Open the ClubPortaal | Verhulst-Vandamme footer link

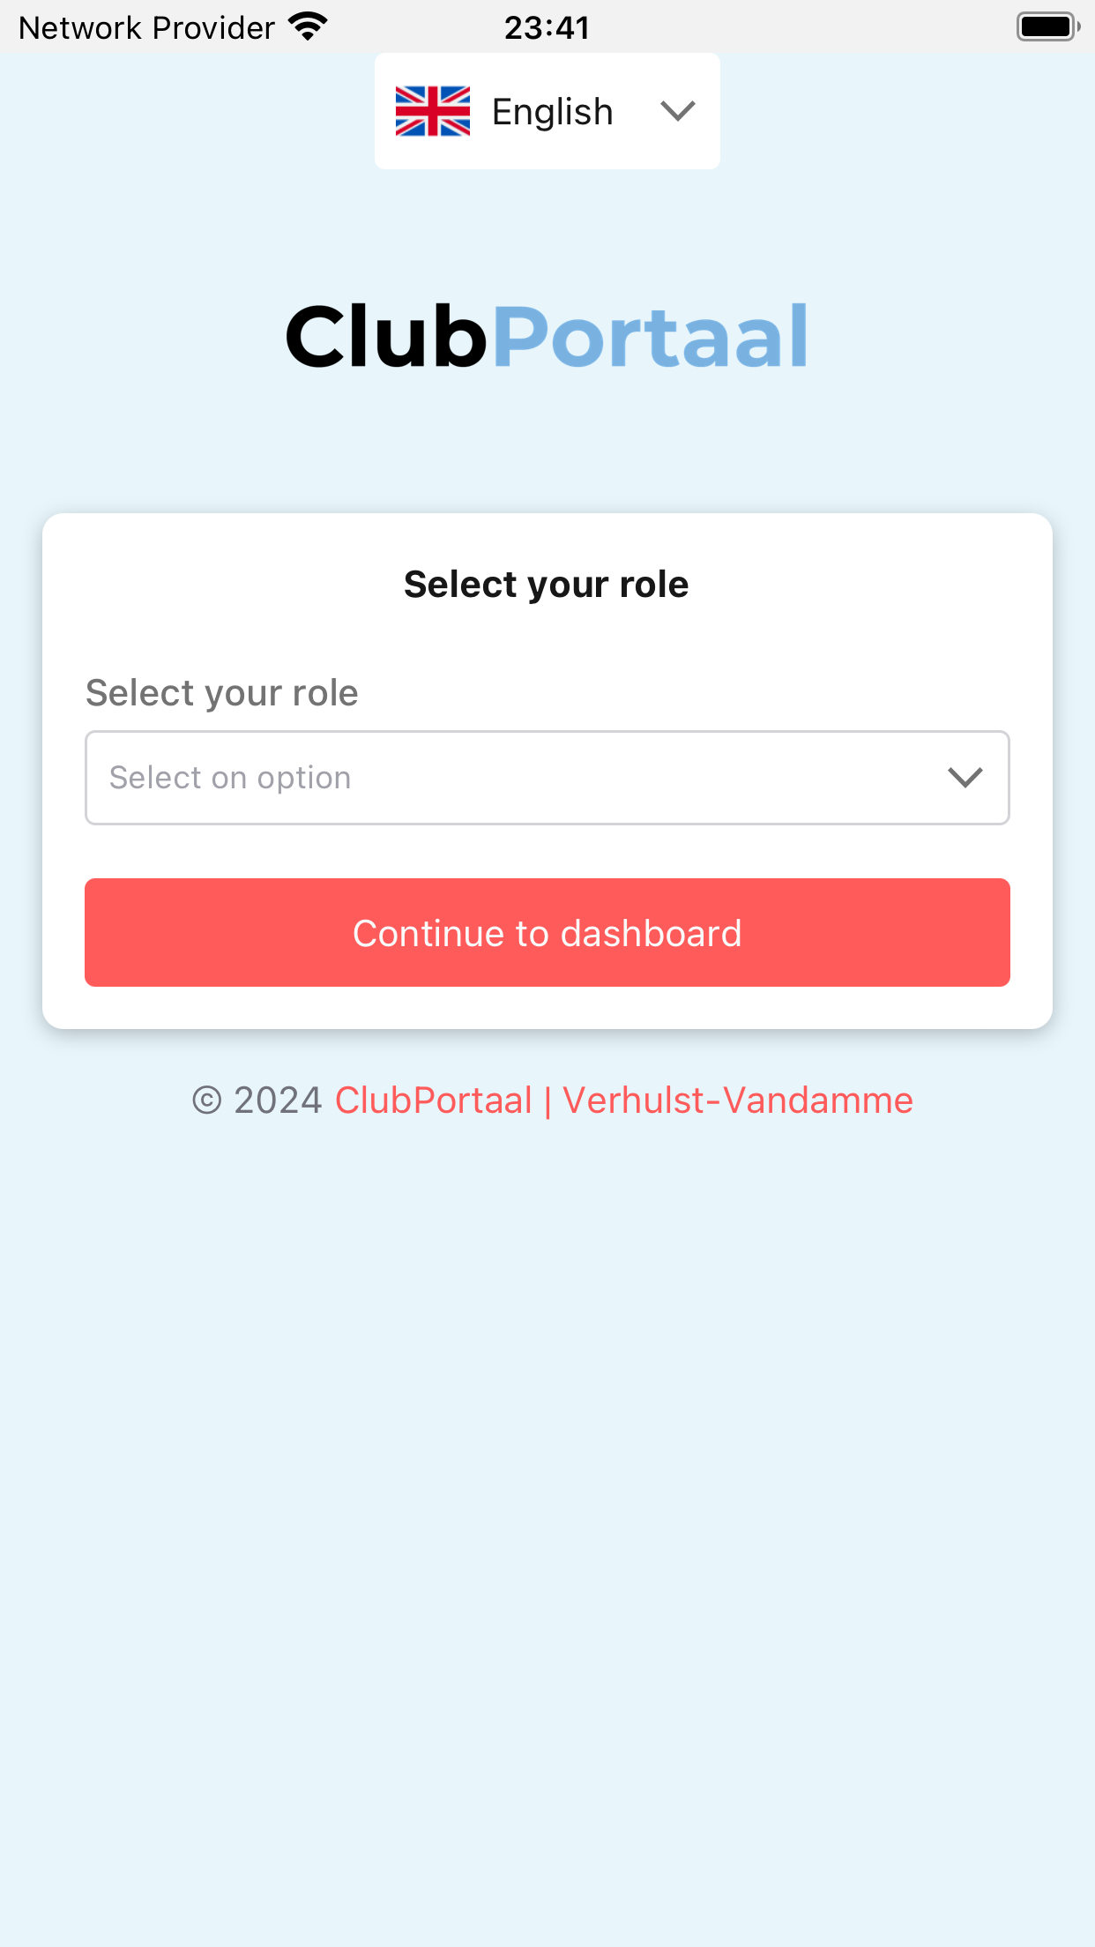[x=624, y=1100]
